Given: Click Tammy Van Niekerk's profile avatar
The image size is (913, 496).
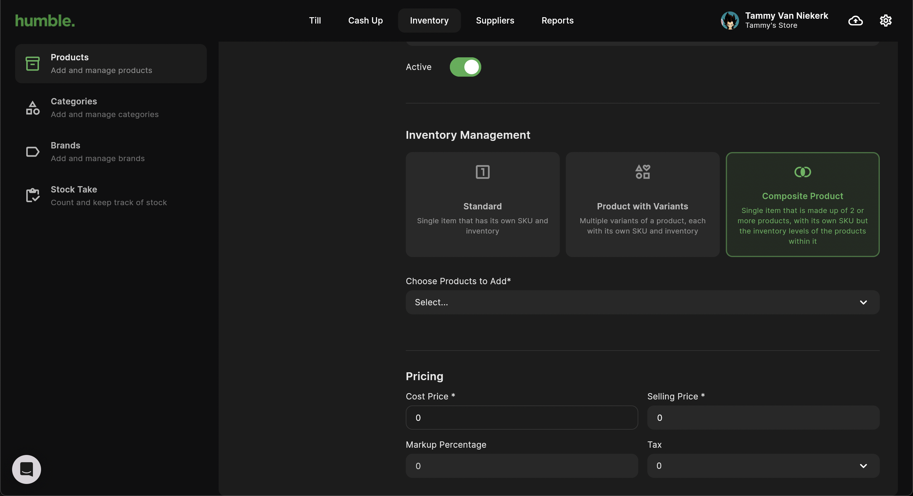Looking at the screenshot, I should [730, 21].
